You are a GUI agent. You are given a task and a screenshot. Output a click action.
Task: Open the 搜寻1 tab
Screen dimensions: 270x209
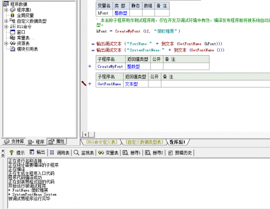(132, 153)
